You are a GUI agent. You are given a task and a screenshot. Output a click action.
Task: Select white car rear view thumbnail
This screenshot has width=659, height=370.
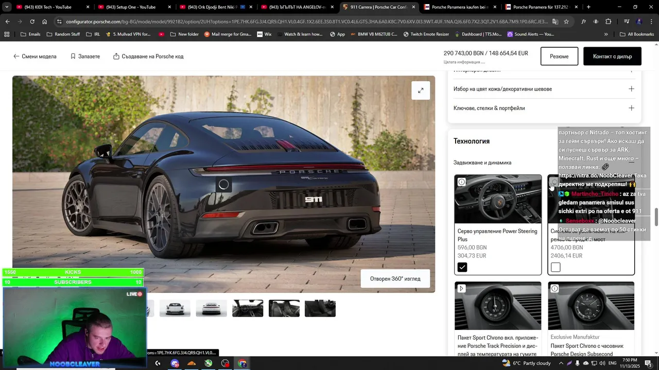pyautogui.click(x=212, y=308)
